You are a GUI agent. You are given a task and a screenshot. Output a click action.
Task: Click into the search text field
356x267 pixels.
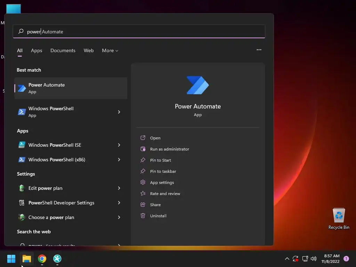point(139,31)
